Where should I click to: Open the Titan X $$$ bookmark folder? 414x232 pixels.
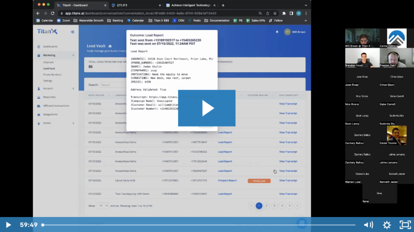(158, 21)
